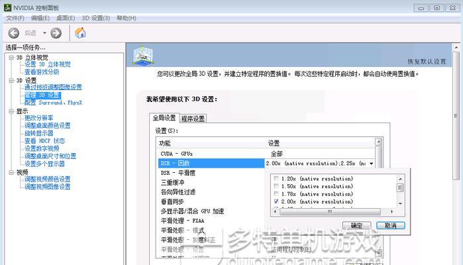This screenshot has height=265, width=463.
Task: Collapse the 显示 tree node
Action: coord(11,111)
